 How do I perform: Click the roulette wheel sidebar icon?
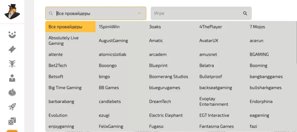(12, 92)
